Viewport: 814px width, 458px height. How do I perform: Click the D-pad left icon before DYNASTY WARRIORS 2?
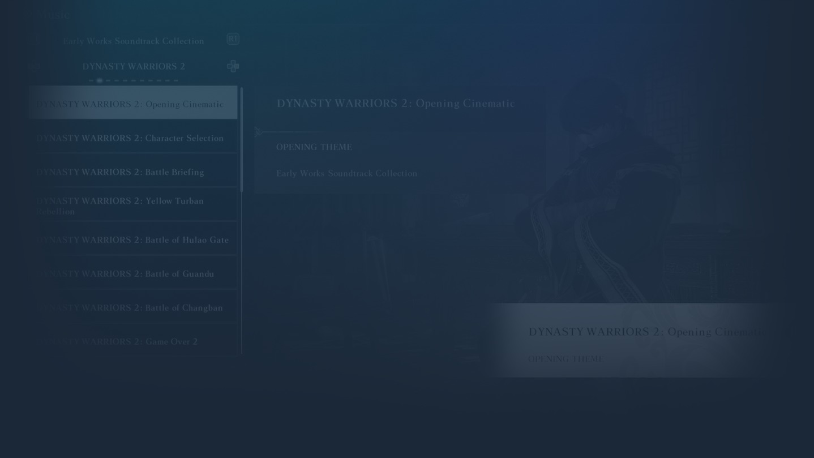[x=35, y=66]
